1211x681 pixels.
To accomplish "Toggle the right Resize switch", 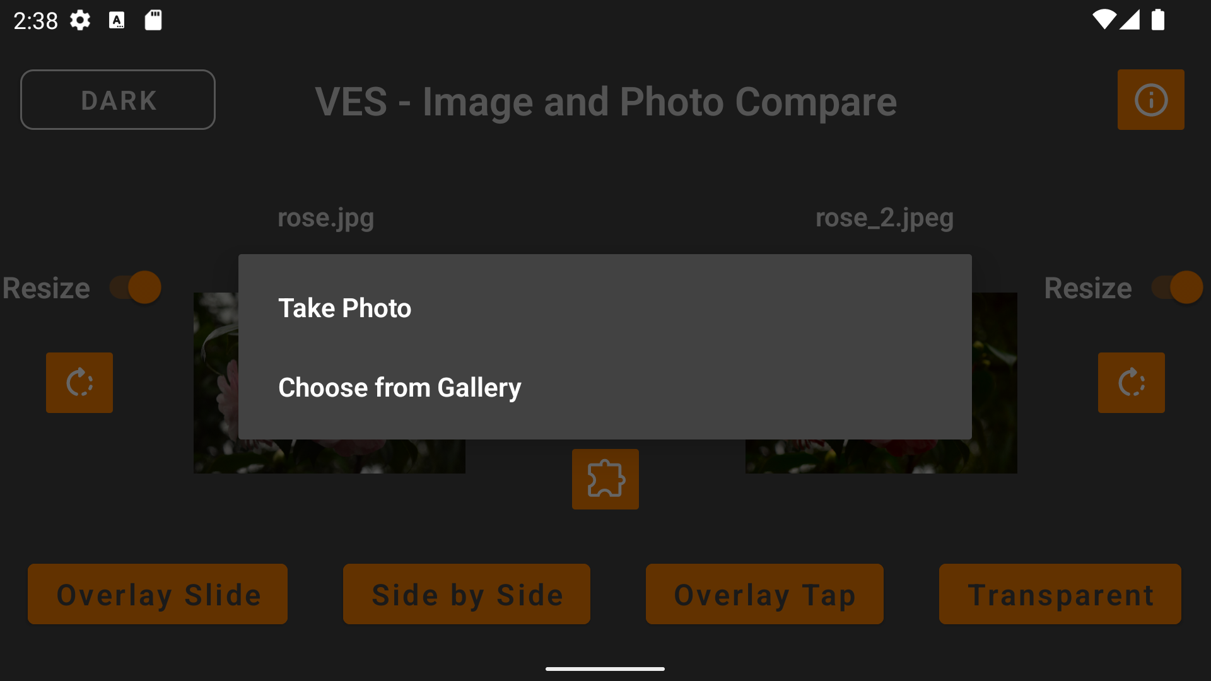I will click(x=1177, y=288).
